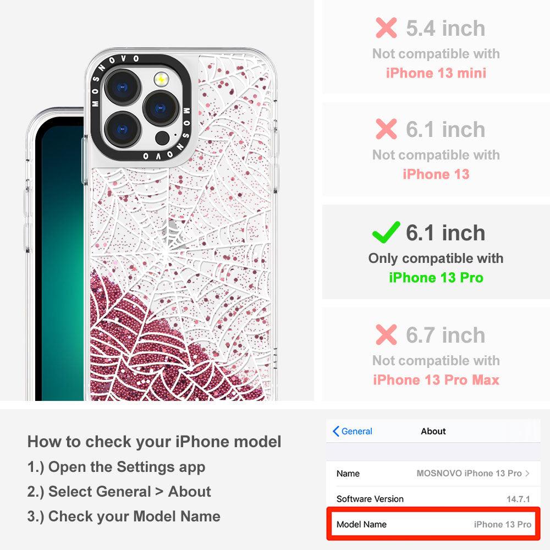Go back to General settings

point(352,431)
